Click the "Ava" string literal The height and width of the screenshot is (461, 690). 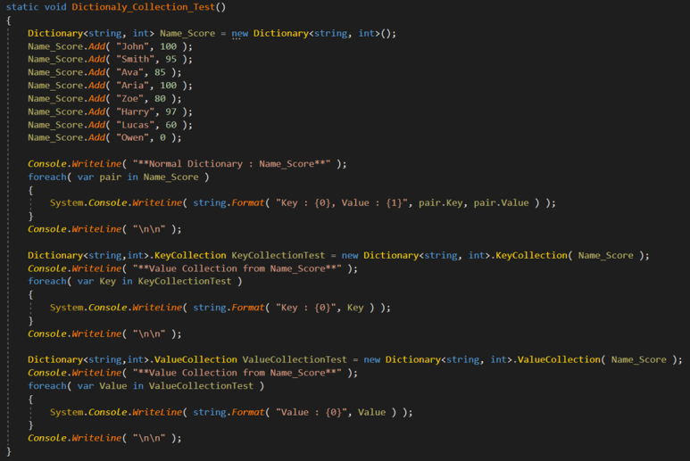tap(129, 72)
